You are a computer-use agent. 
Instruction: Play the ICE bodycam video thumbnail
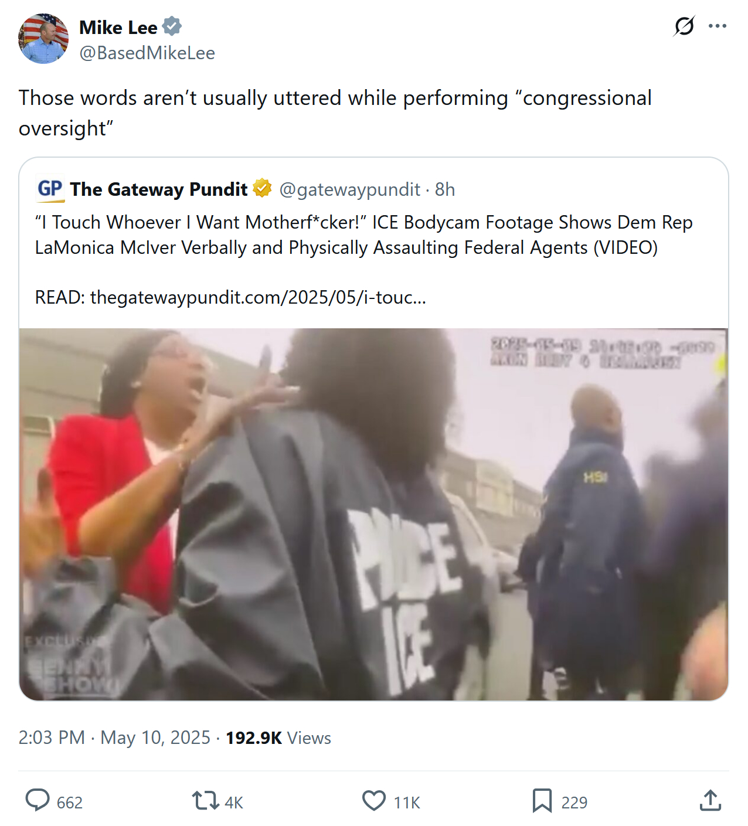pos(374,514)
